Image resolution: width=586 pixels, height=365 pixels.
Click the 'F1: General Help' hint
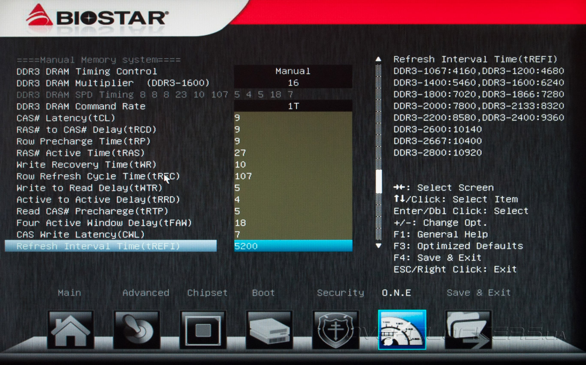pos(441,234)
